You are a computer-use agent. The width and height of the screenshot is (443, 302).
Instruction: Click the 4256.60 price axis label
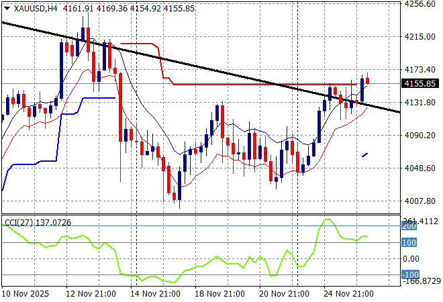(420, 3)
